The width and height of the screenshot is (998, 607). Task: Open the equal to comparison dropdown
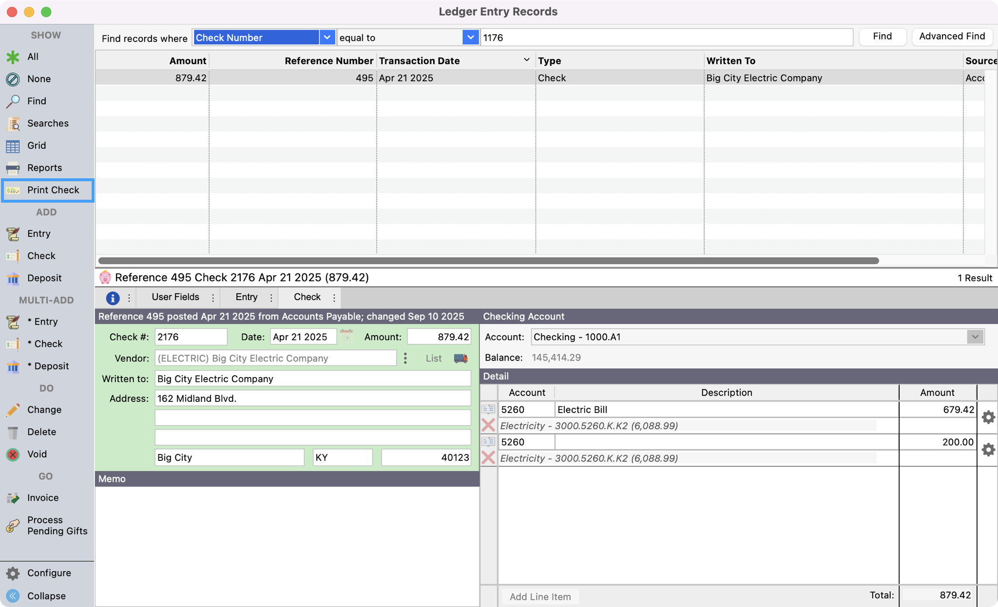[470, 37]
